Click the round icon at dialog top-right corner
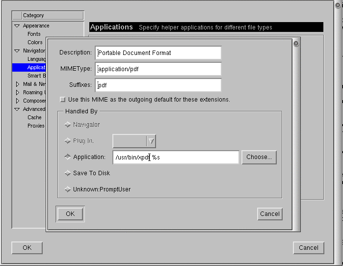The image size is (343, 266). (296, 44)
